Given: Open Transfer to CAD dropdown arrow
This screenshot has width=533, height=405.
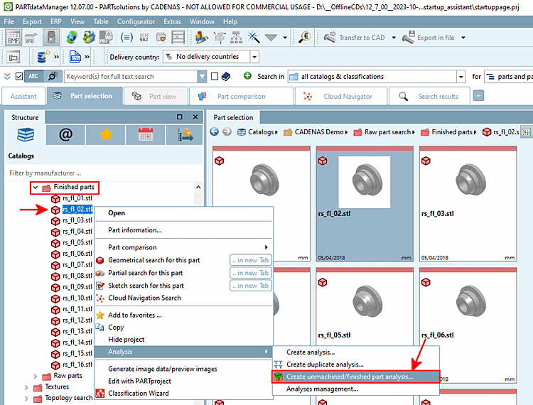Looking at the screenshot, I should point(394,38).
